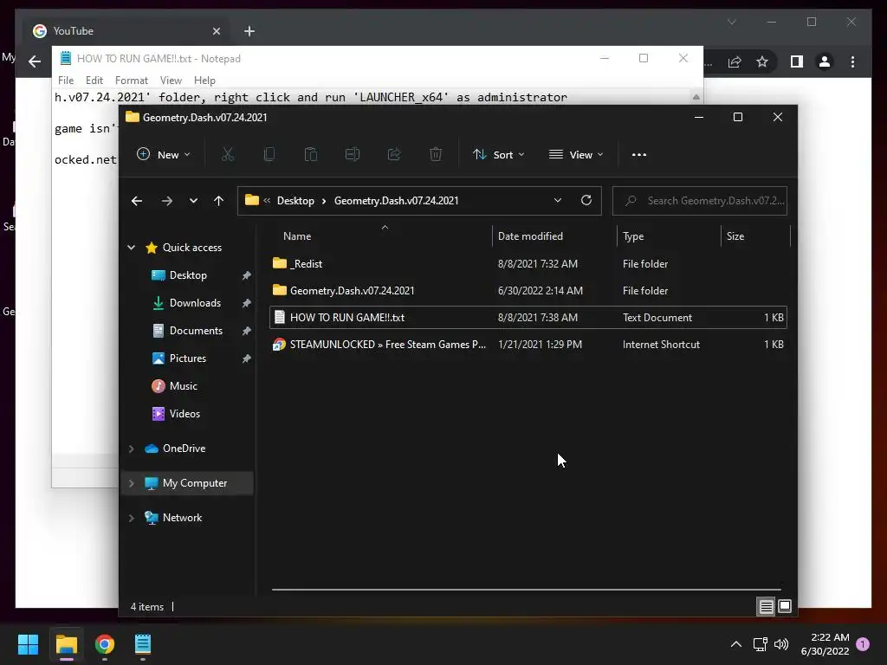The image size is (887, 665).
Task: Click Notepad icon on taskbar
Action: tap(143, 644)
